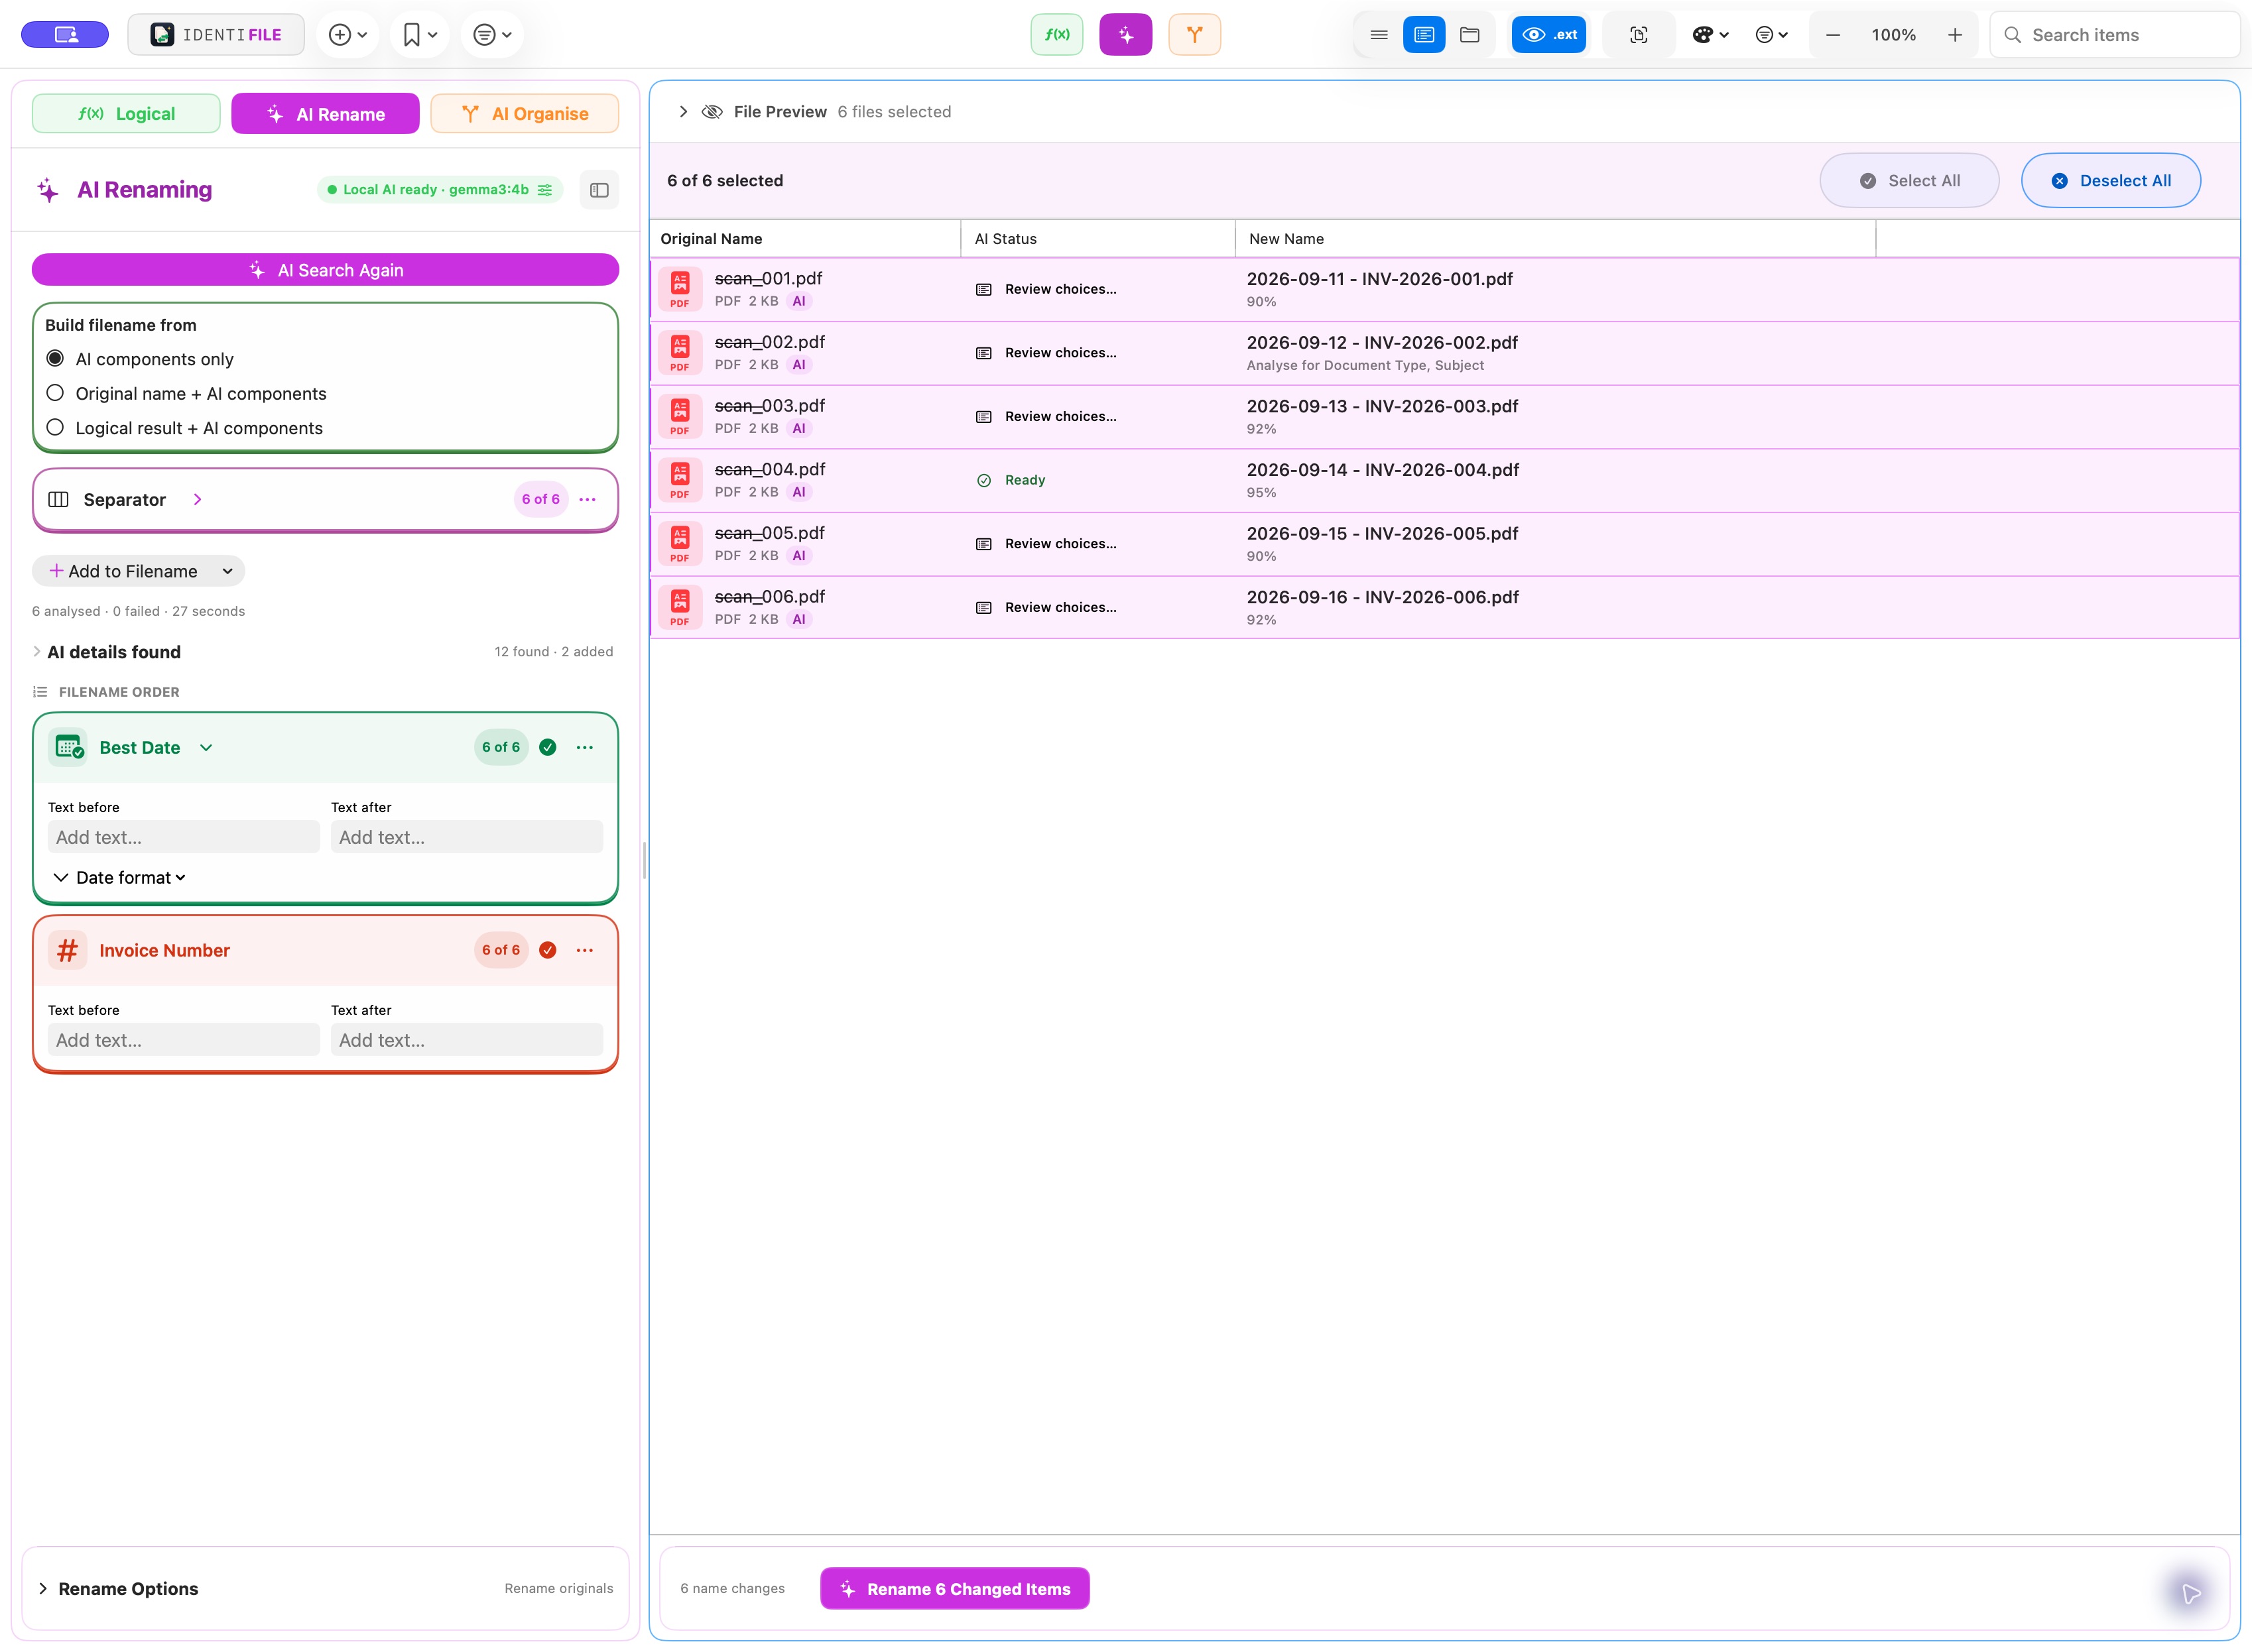The height and width of the screenshot is (1652, 2252).
Task: Click the green f(x) Logical toolbar icon
Action: pos(1056,35)
